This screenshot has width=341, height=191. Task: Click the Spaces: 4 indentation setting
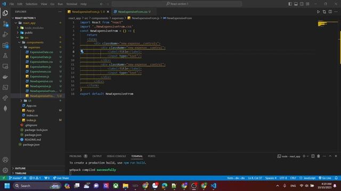(271, 178)
